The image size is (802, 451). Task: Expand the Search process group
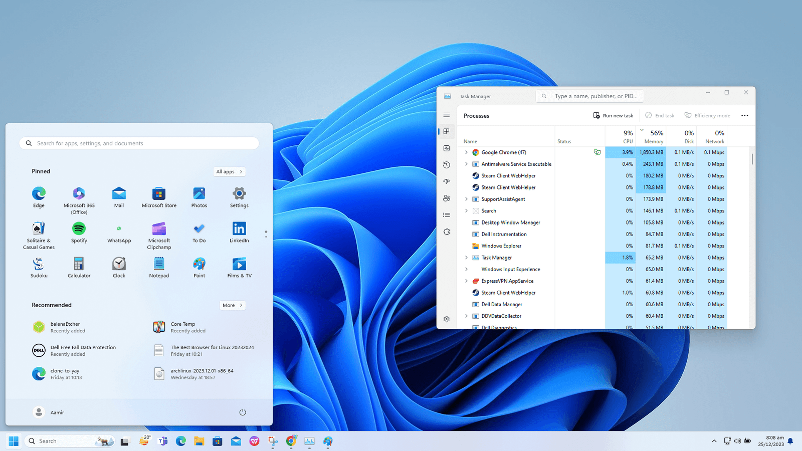(466, 211)
